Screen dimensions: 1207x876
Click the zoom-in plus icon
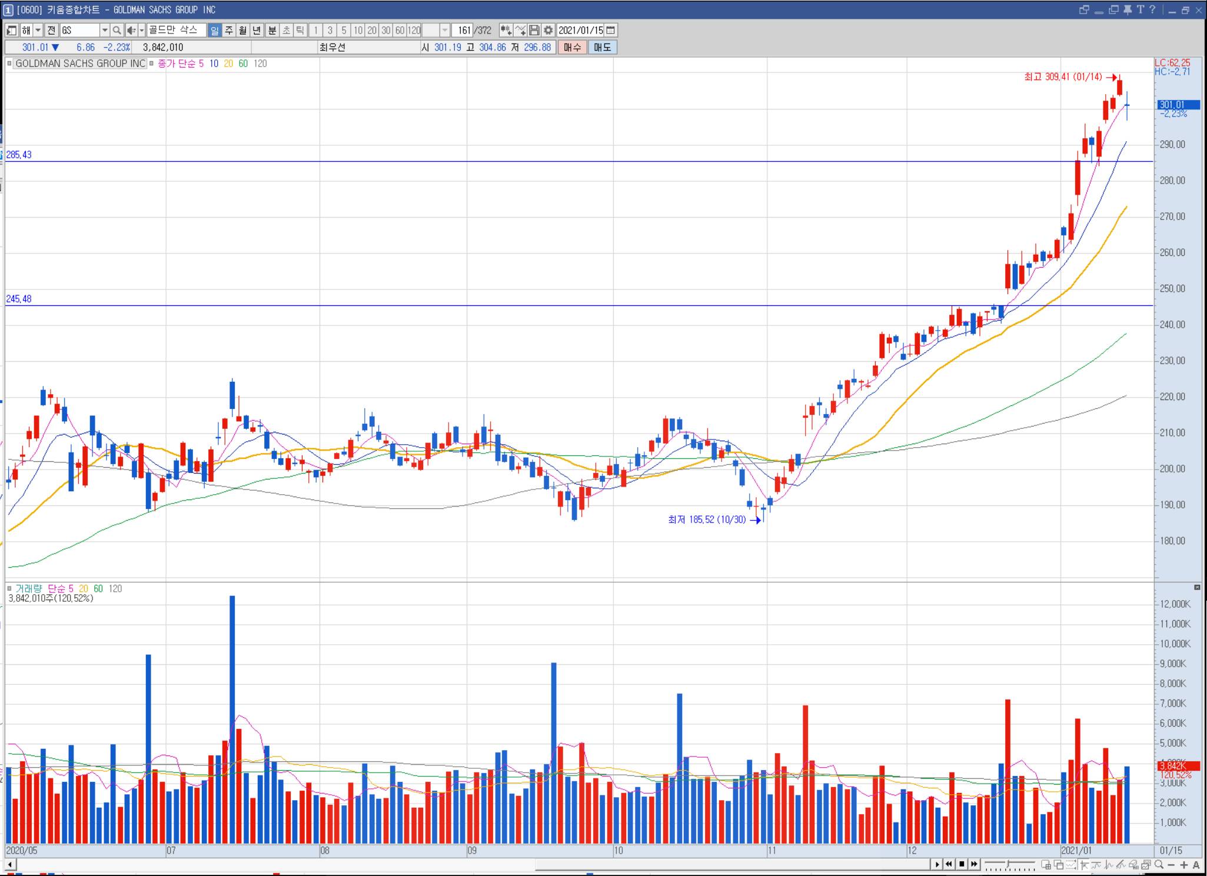[x=1183, y=865]
